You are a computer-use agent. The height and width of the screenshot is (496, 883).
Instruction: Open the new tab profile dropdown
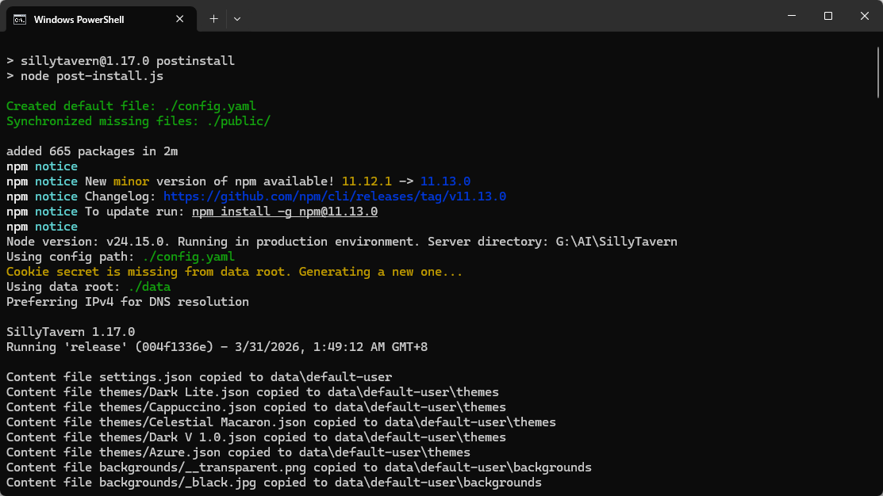pos(237,19)
